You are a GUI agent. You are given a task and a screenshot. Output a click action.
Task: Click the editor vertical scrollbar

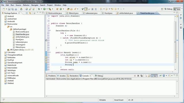175,42
